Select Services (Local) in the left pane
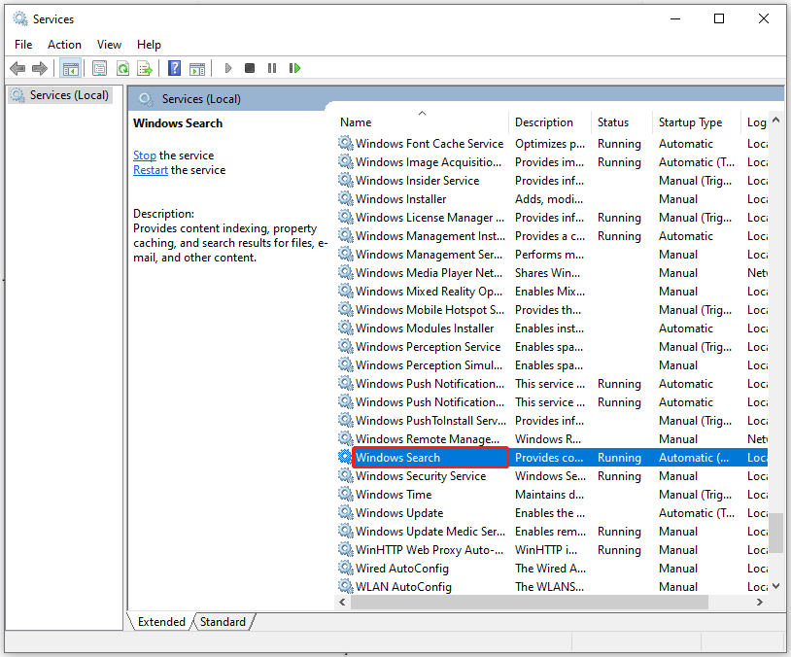 pos(61,94)
